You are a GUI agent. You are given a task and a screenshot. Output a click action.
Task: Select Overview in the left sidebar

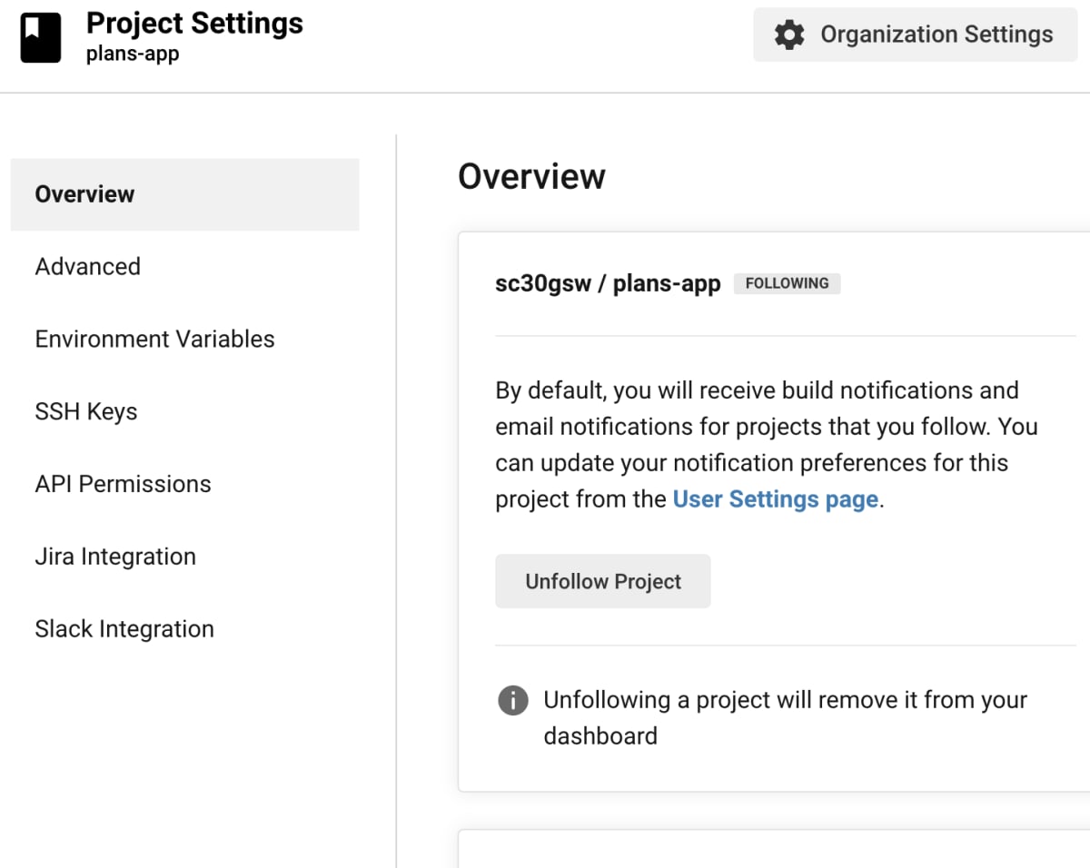[84, 194]
